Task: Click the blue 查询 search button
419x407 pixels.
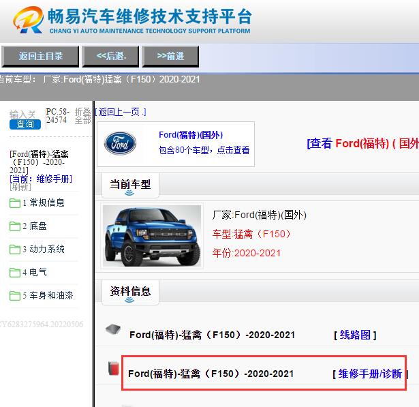Action: tap(25, 124)
